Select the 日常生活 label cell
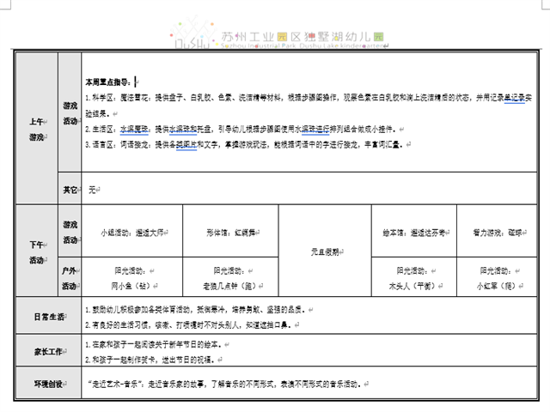 49,316
